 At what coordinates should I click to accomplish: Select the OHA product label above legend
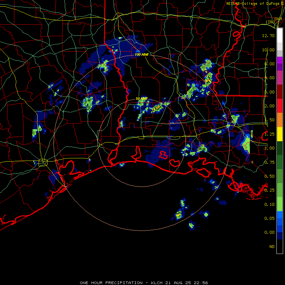point(278,19)
